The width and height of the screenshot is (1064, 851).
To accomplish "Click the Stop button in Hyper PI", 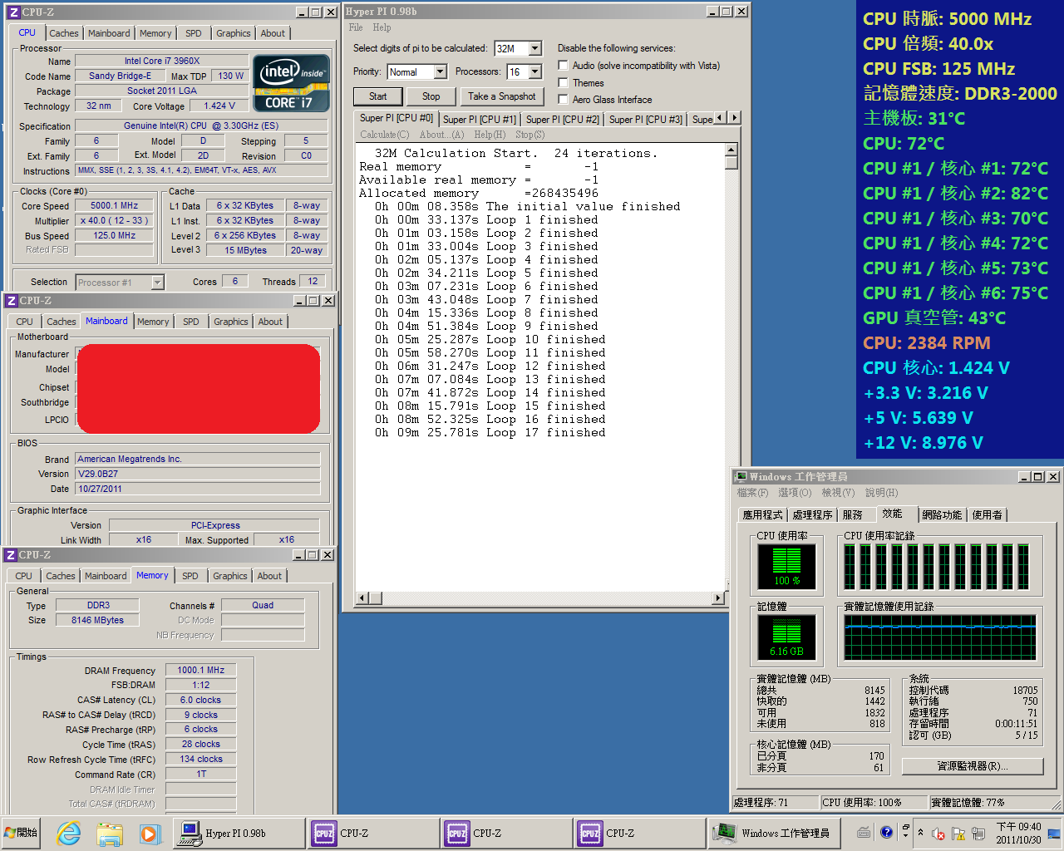I will click(431, 96).
